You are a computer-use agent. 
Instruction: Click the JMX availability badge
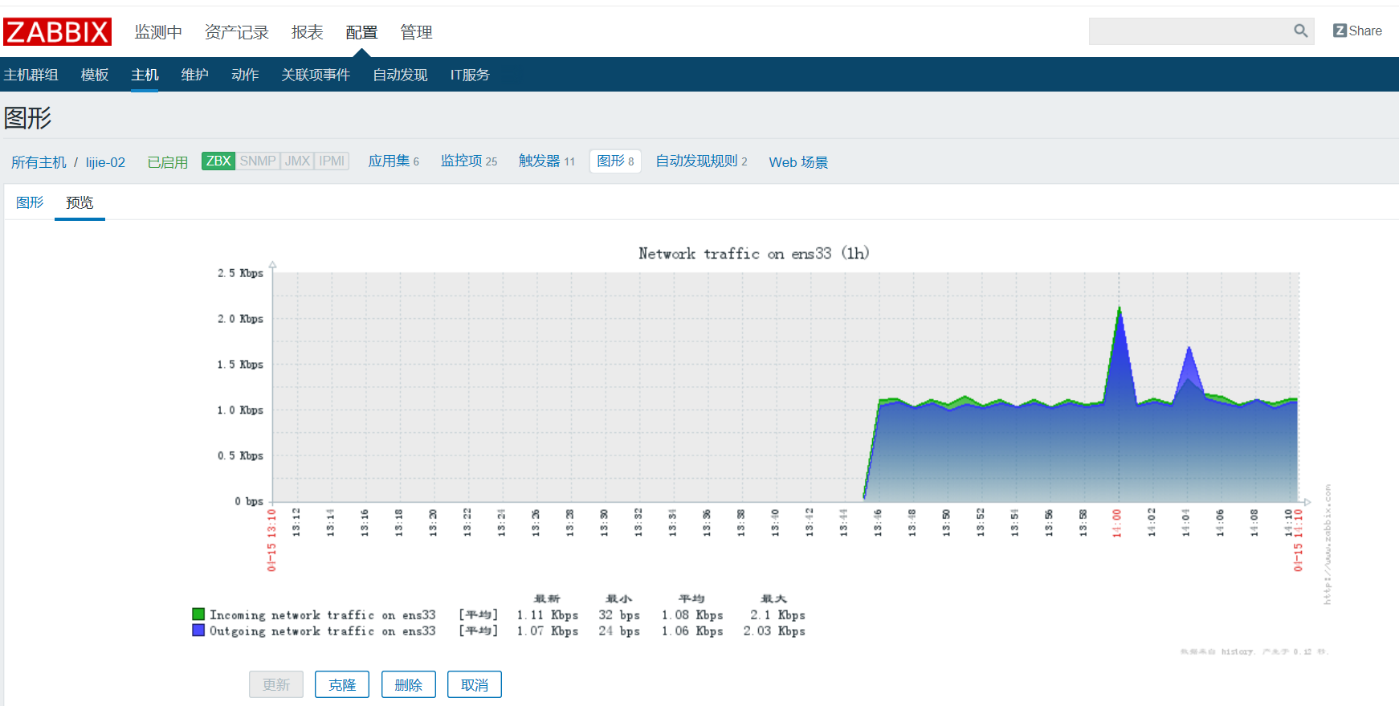tap(297, 161)
